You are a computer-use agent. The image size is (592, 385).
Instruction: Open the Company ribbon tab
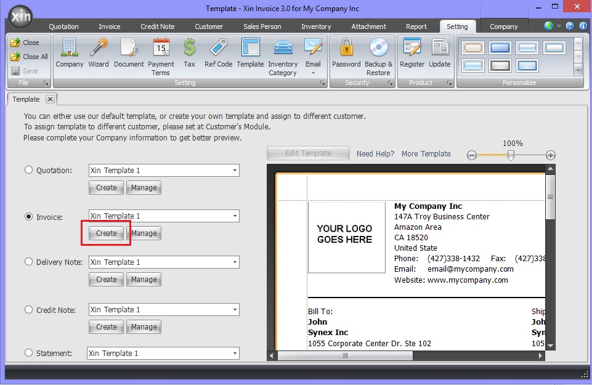(x=504, y=26)
